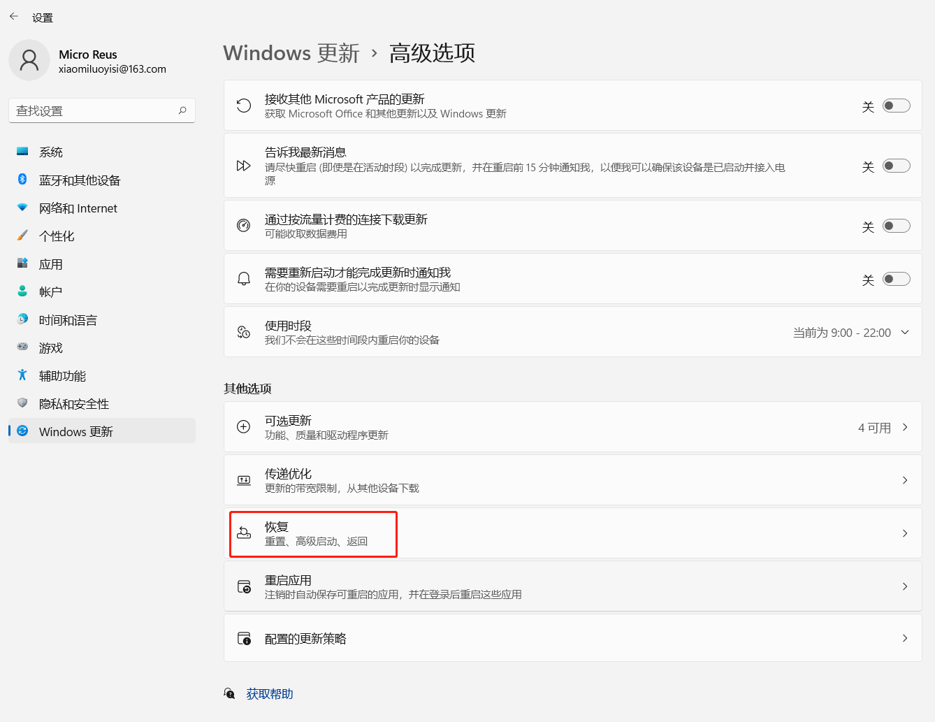The width and height of the screenshot is (935, 722).
Task: Go to 个性化 settings category
Action: coord(102,236)
